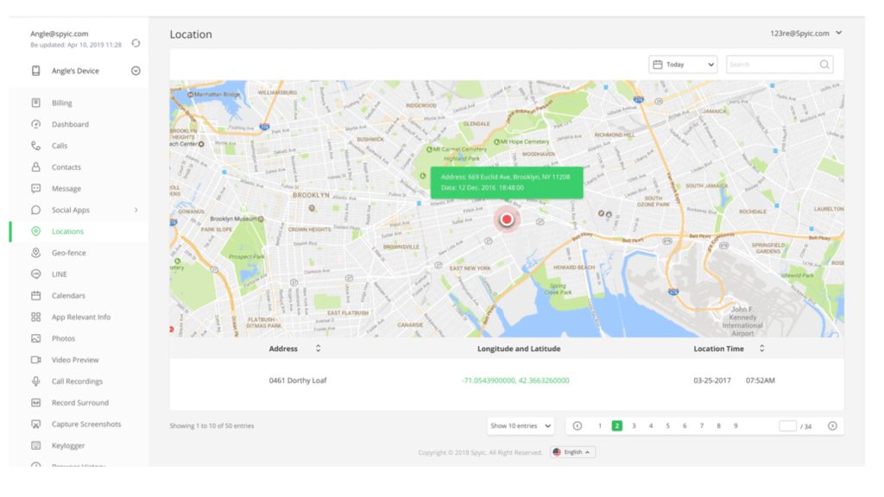This screenshot has height=497, width=884.
Task: Open the Call Recordings microphone icon
Action: [x=36, y=381]
